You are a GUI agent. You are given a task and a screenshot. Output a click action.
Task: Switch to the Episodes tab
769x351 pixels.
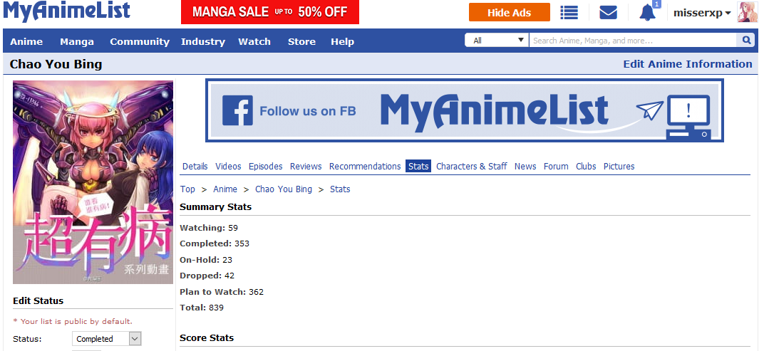[x=265, y=167]
